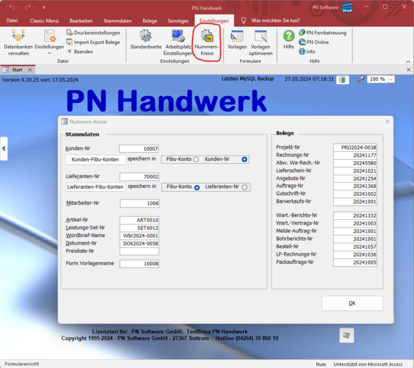Screen dimensions: 414x368
Task: Open Vorlagen optimieren
Action: (261, 42)
